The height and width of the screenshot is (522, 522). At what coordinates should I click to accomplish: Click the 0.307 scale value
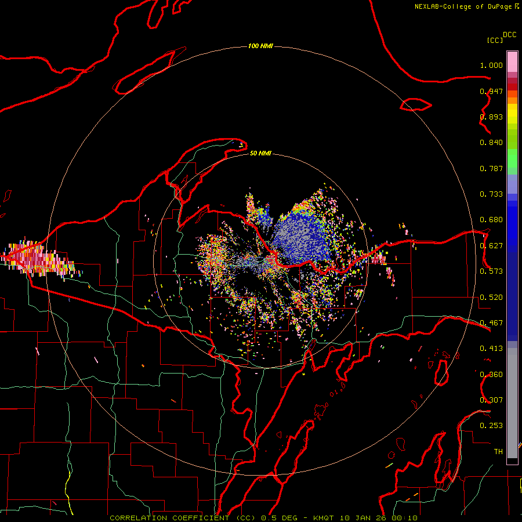coord(491,400)
